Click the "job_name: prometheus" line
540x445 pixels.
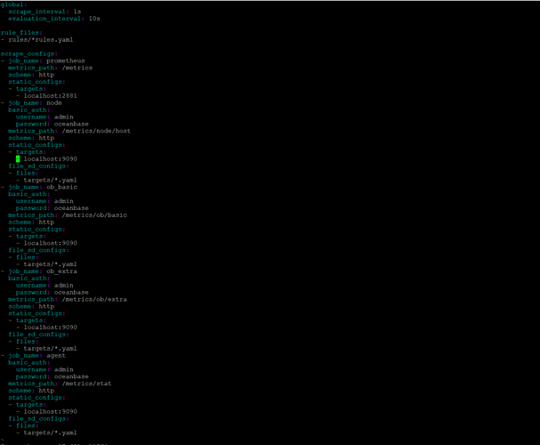click(46, 61)
